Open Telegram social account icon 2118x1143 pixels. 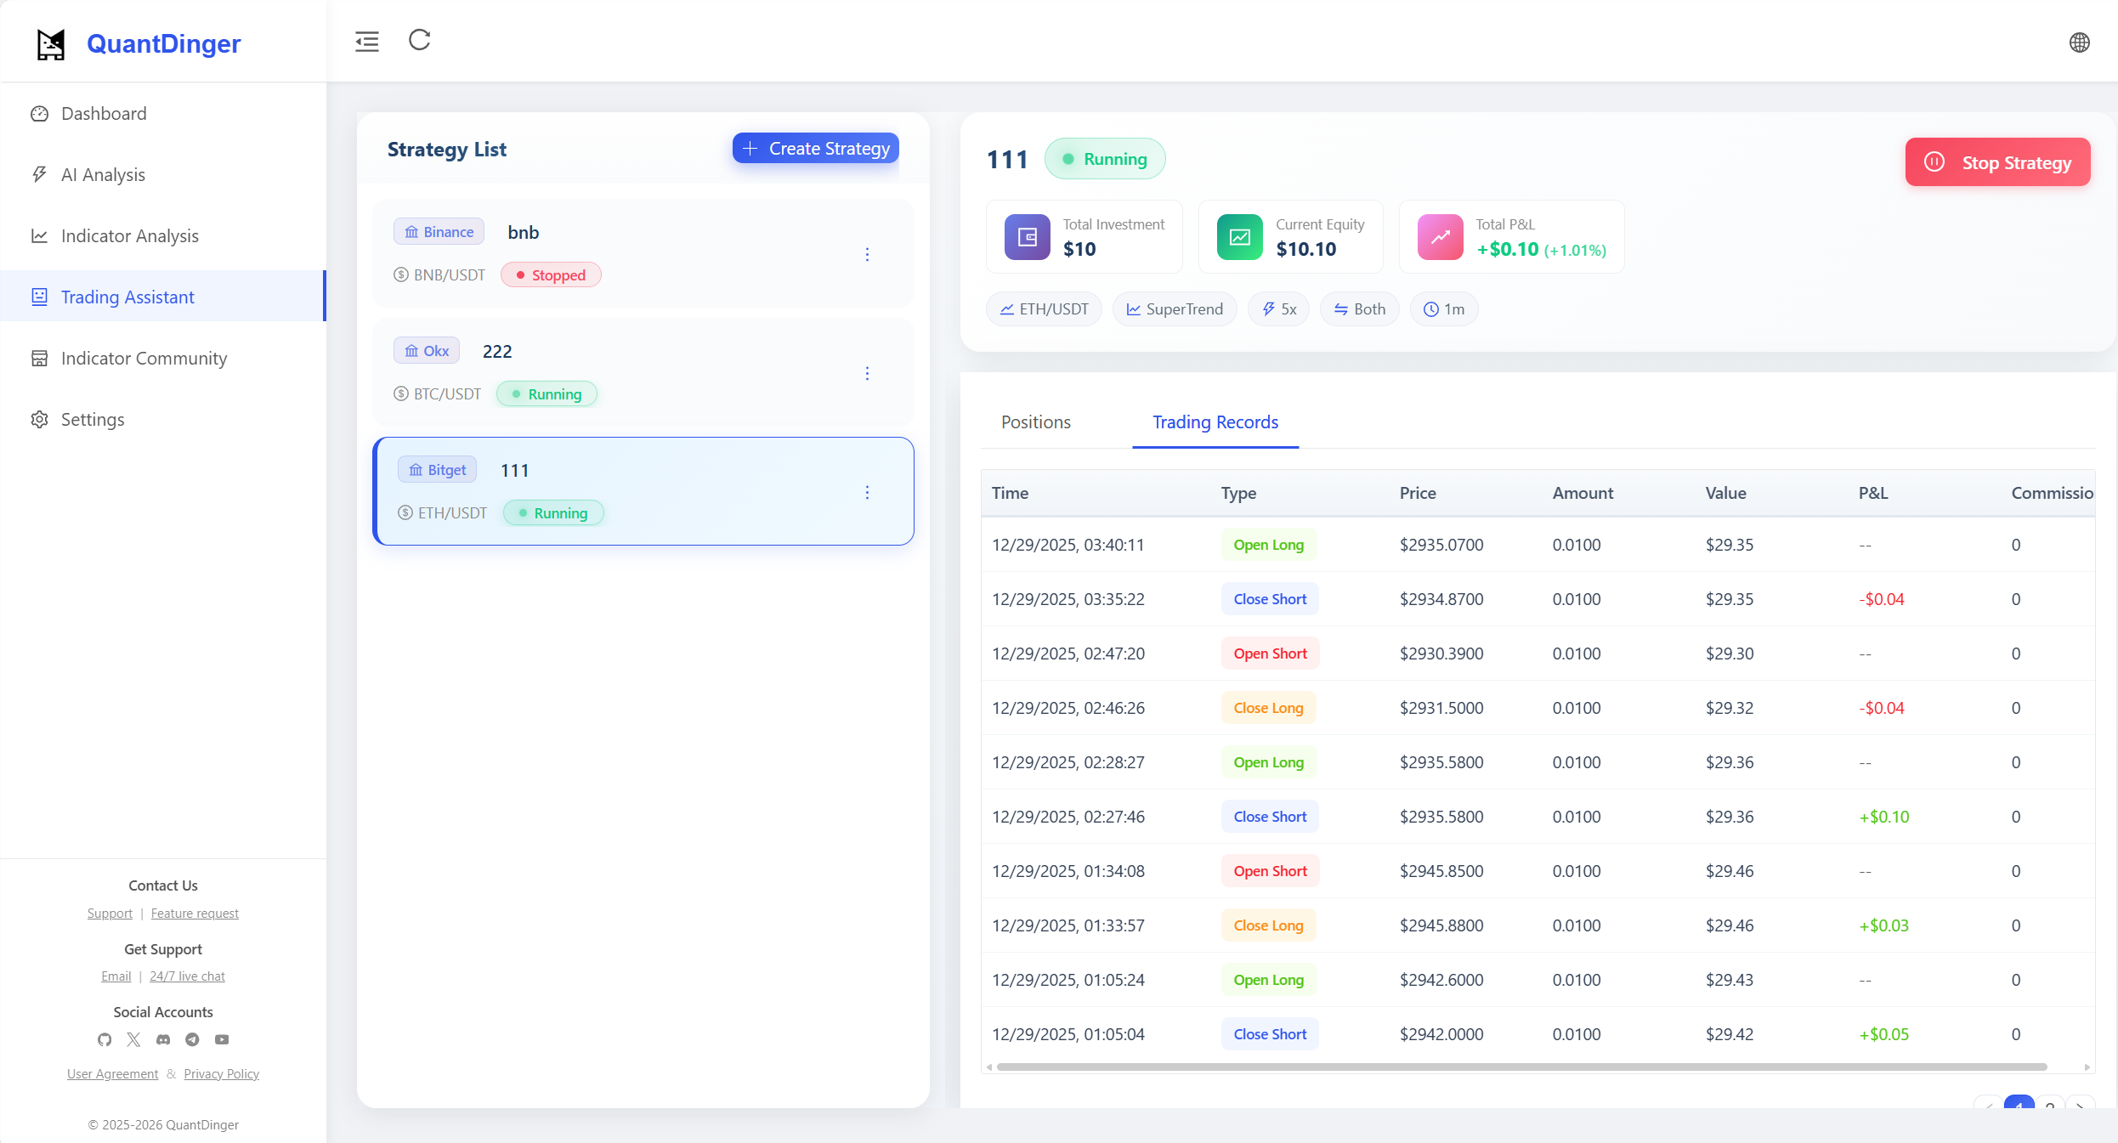[x=192, y=1039]
